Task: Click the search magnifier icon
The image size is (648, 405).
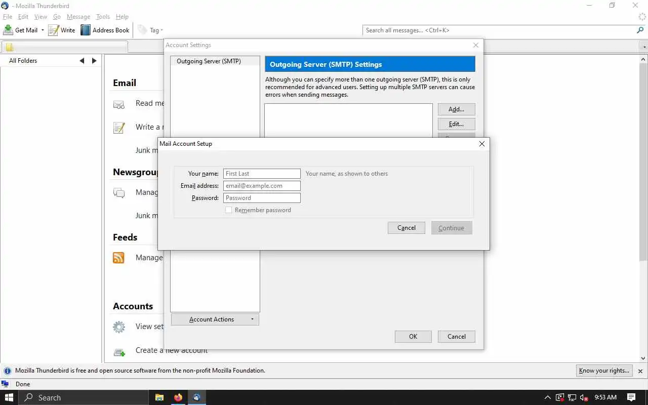Action: pyautogui.click(x=639, y=30)
